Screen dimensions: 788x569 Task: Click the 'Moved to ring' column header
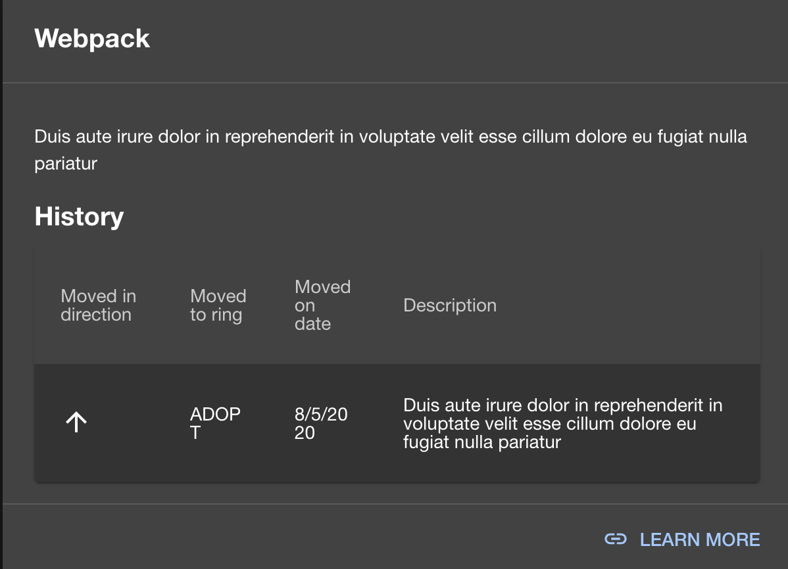click(218, 306)
